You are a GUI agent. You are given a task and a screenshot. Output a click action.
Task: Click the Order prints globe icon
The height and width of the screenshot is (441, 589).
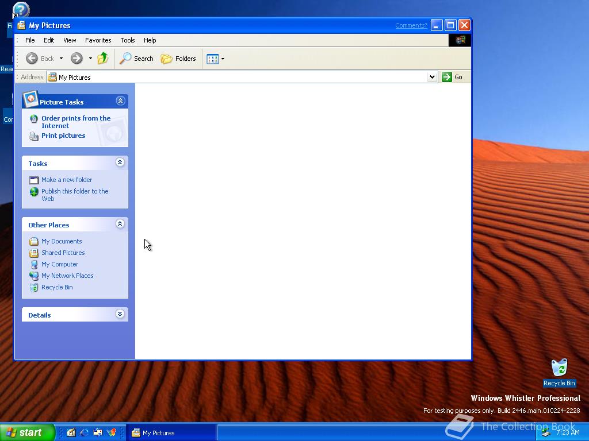34,119
